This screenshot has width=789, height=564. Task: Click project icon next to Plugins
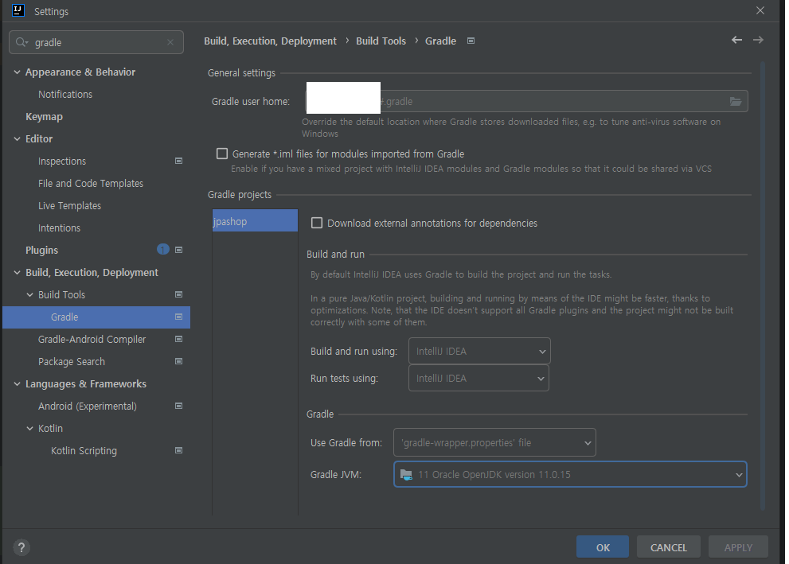178,250
